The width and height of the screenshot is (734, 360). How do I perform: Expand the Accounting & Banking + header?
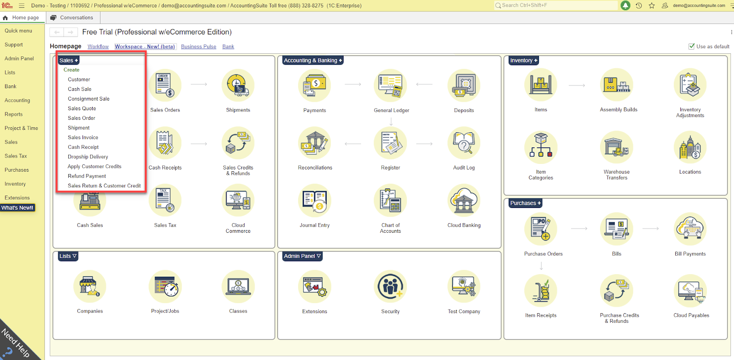(x=313, y=60)
